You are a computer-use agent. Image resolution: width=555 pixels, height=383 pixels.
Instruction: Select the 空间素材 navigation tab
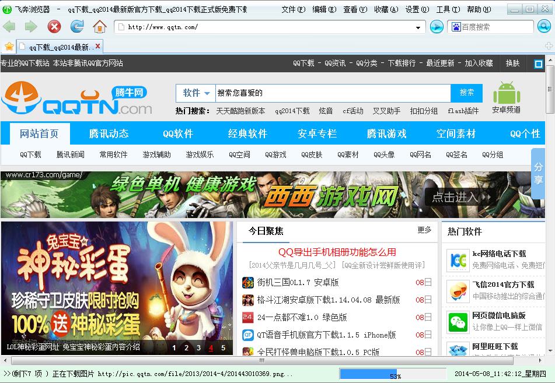coord(456,133)
